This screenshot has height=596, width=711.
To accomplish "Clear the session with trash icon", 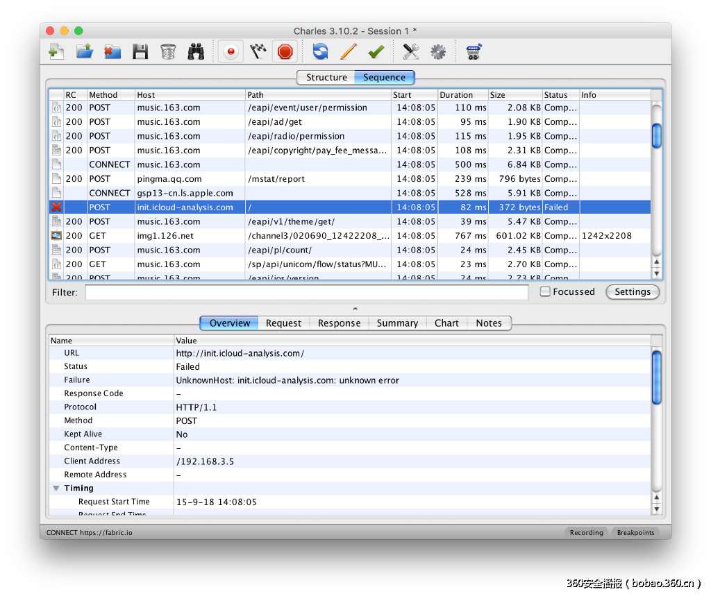I will [x=168, y=51].
